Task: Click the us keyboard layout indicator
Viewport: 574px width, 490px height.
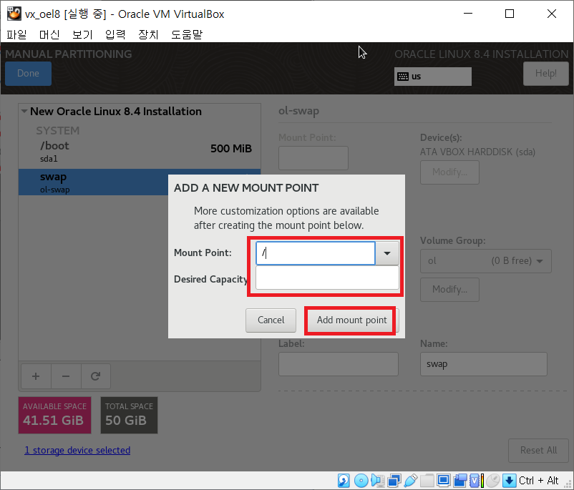Action: pos(433,77)
